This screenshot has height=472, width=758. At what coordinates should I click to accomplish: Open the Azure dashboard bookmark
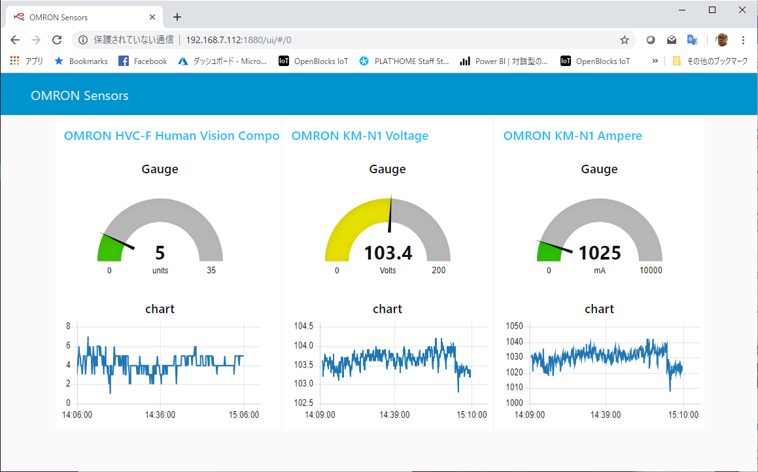click(x=222, y=61)
